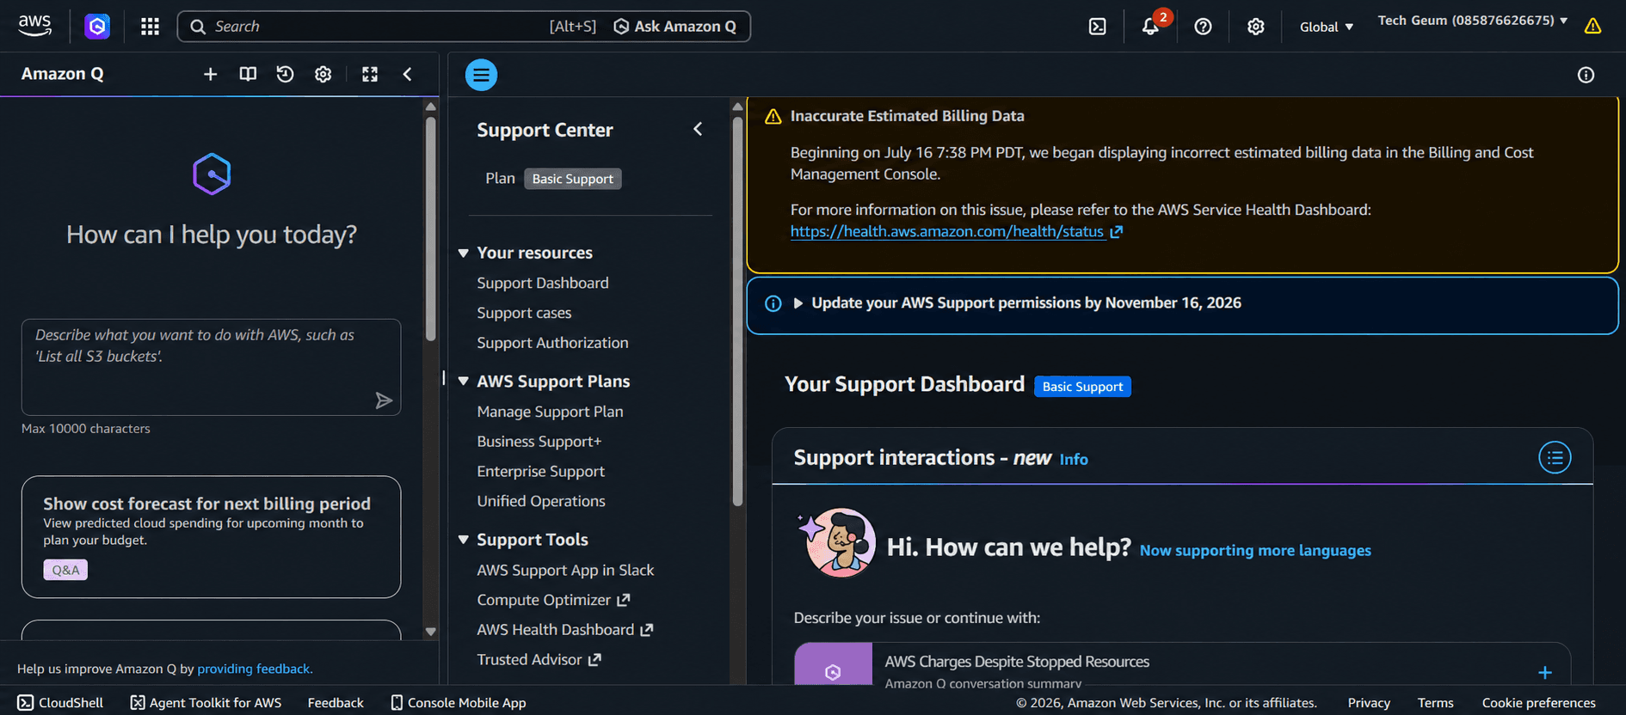The height and width of the screenshot is (715, 1626).
Task: Expand the Update AWS Support permissions notice
Action: [x=798, y=303]
